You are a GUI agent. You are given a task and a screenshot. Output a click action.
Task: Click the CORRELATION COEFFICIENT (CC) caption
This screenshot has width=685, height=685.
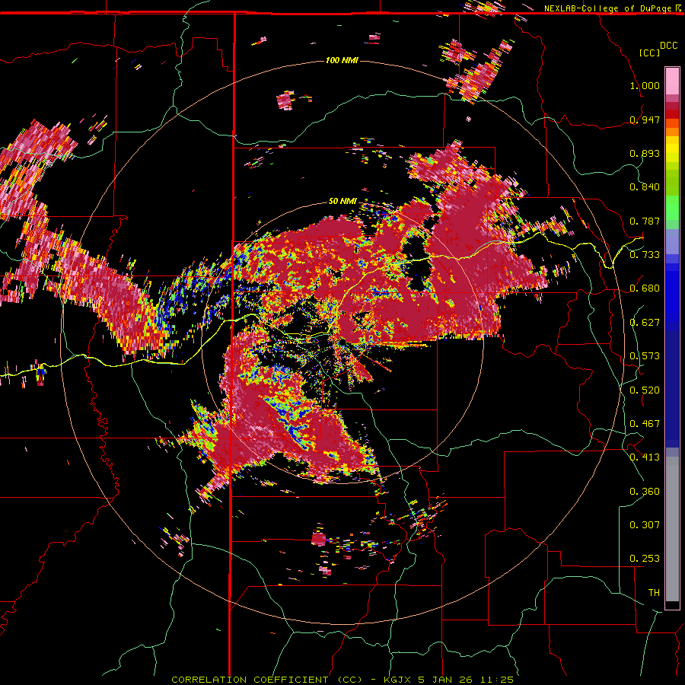[267, 680]
